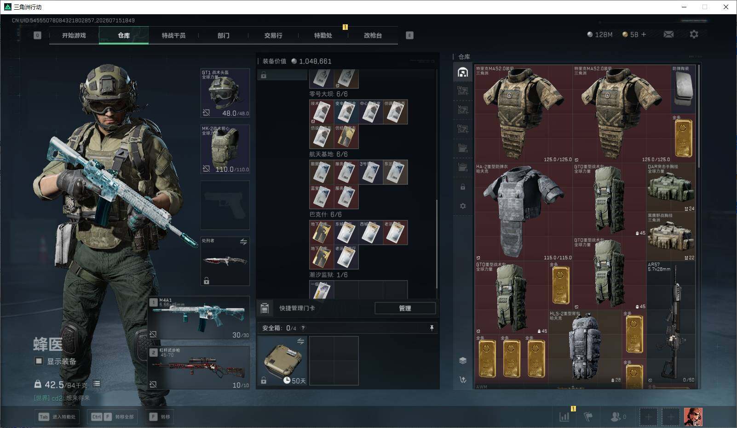737x428 pixels.
Task: Select the single 潮汐监狱 keycard
Action: (x=322, y=290)
